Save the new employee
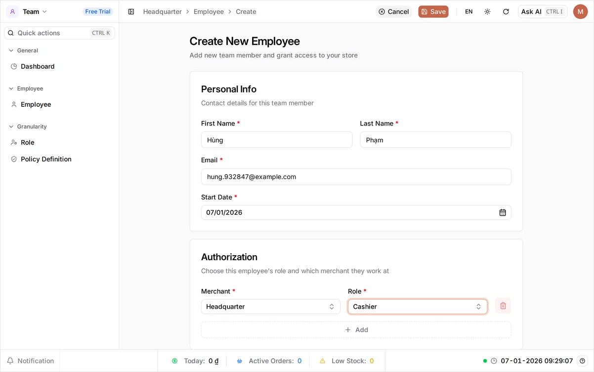The image size is (594, 372). click(433, 11)
